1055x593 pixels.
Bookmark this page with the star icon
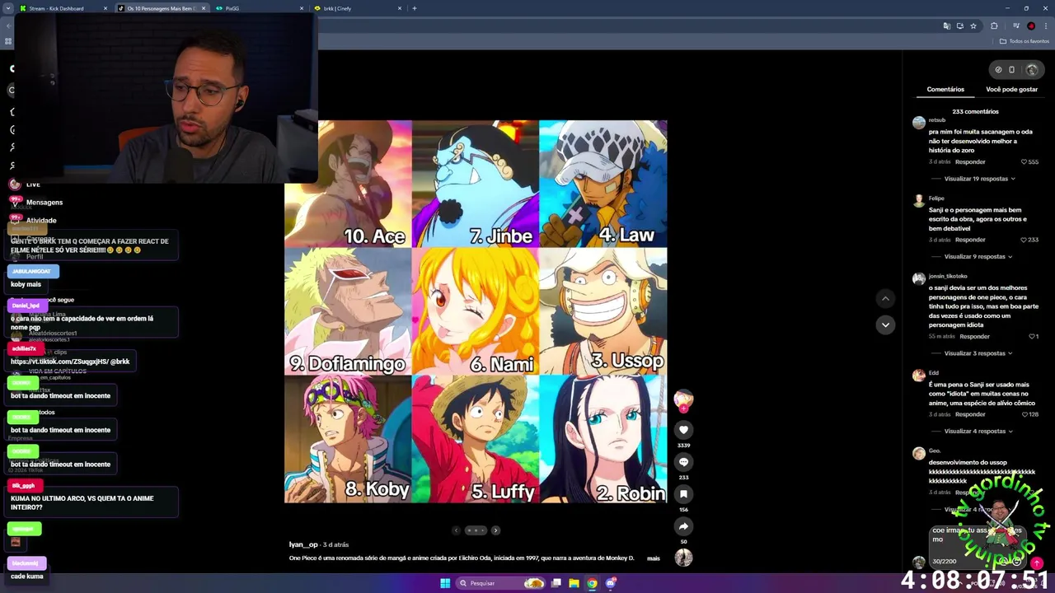(973, 26)
